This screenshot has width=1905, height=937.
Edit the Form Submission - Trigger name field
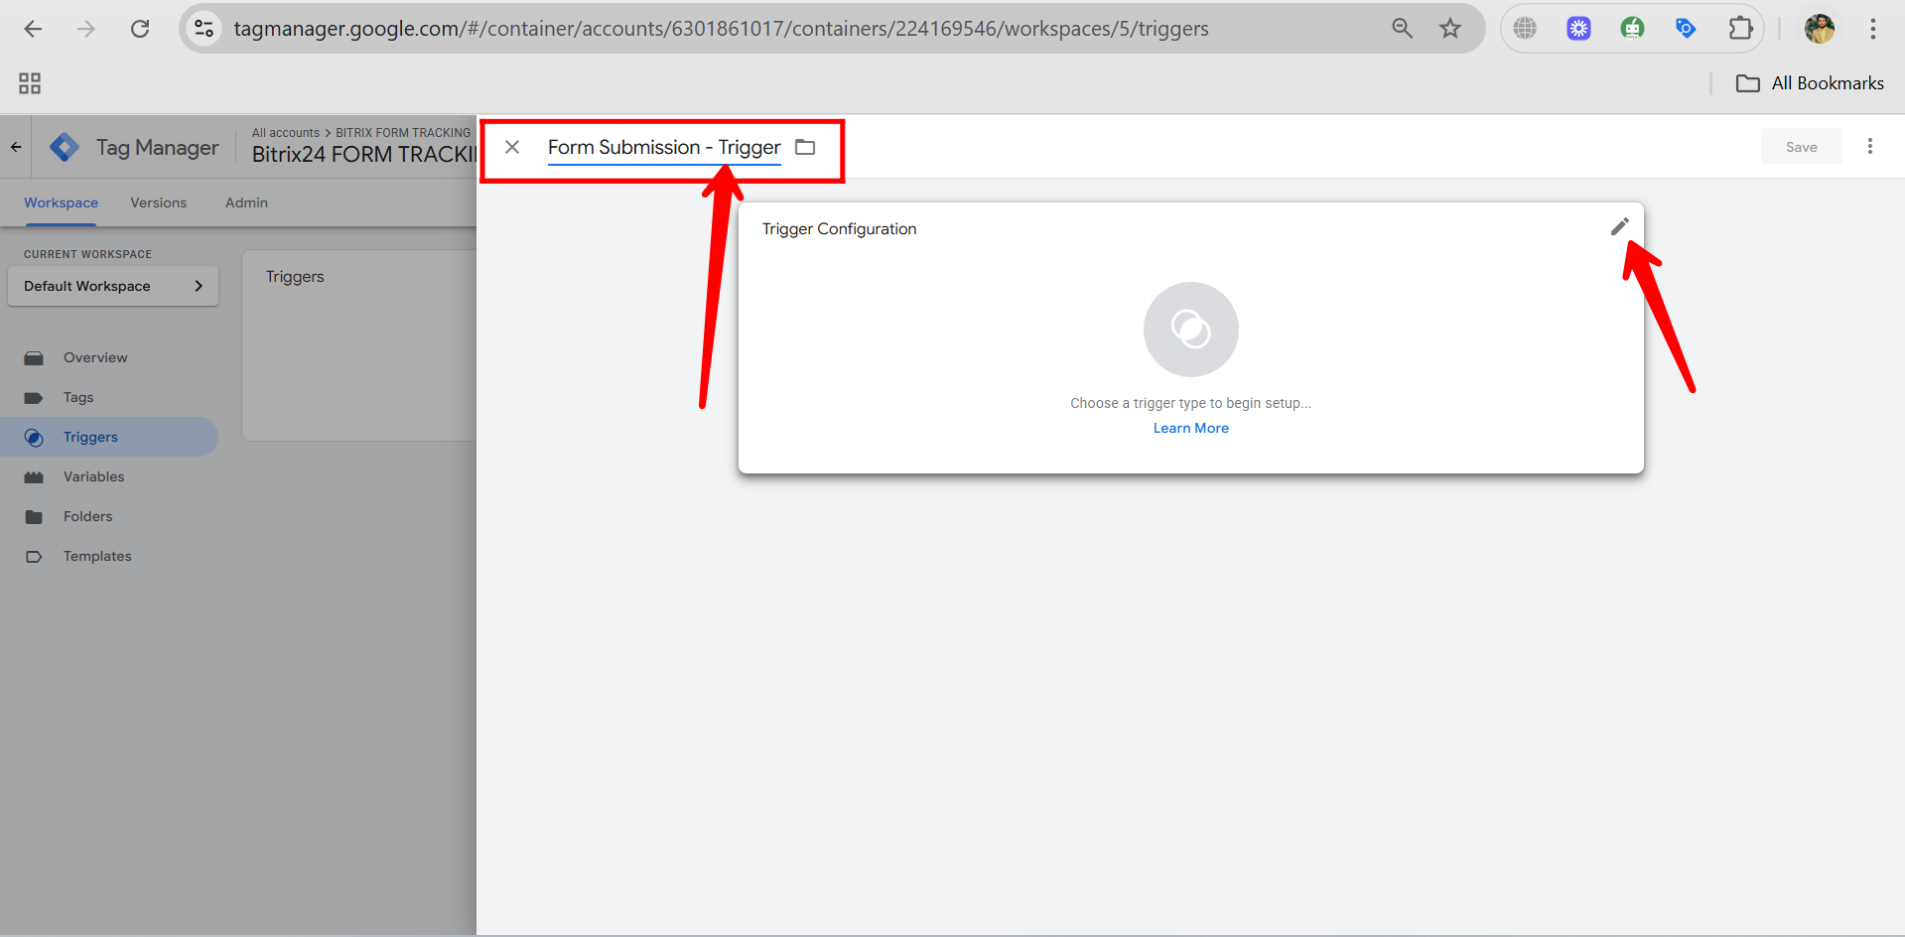664,147
